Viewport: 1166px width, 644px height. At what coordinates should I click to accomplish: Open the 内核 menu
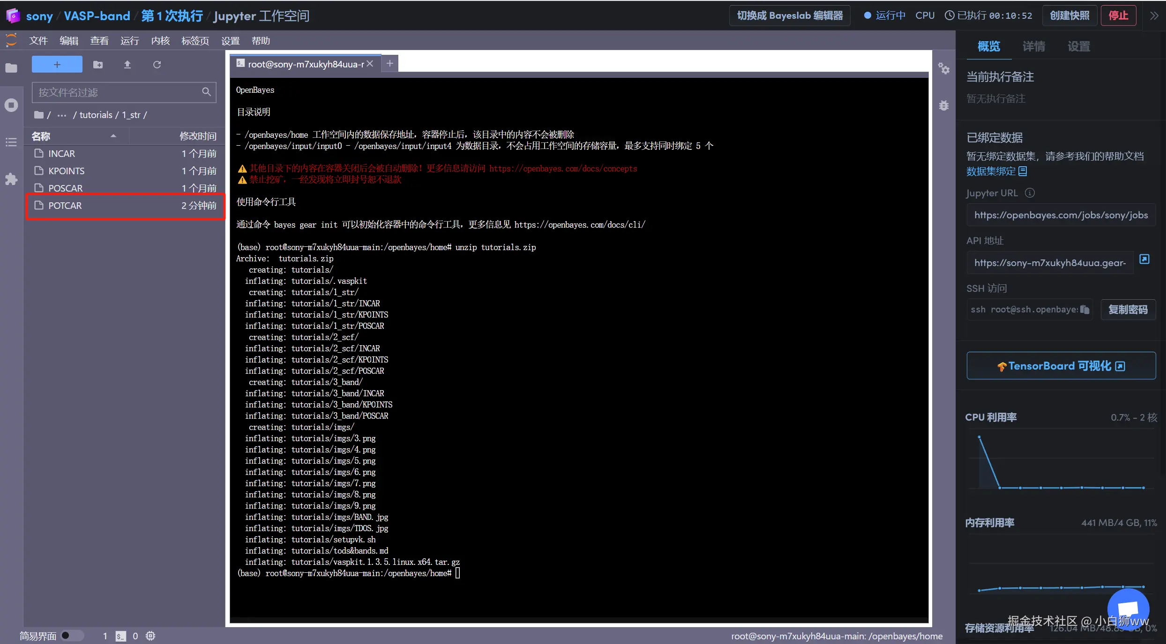160,41
